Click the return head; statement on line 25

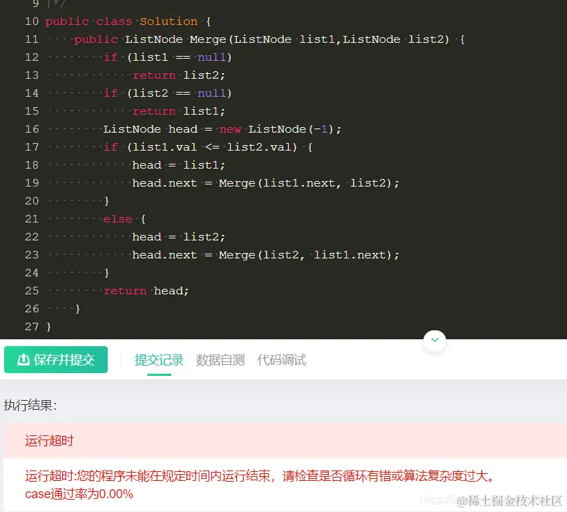[x=147, y=290]
